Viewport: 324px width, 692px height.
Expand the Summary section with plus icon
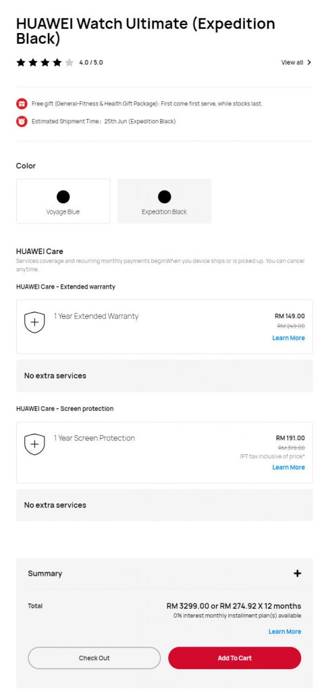pos(298,573)
